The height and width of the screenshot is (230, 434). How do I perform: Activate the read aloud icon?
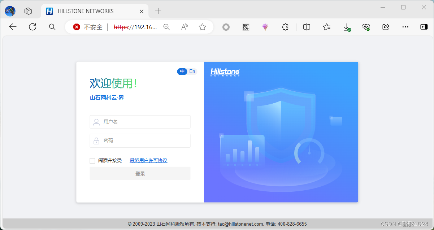pyautogui.click(x=185, y=27)
